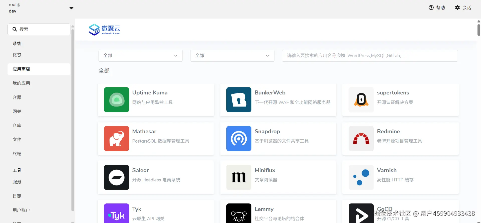Click description 高性能 HTTP 缓存
The image size is (481, 223).
tap(395, 180)
